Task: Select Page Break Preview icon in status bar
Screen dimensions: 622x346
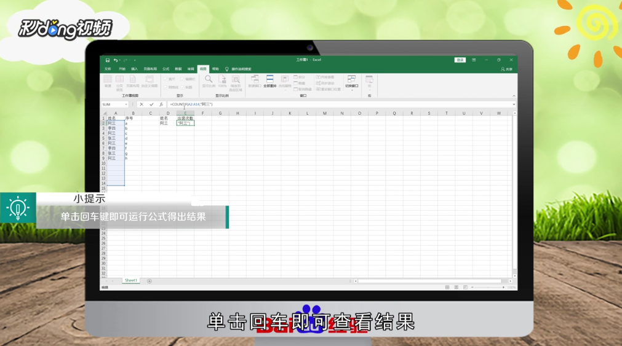Action: [465, 288]
